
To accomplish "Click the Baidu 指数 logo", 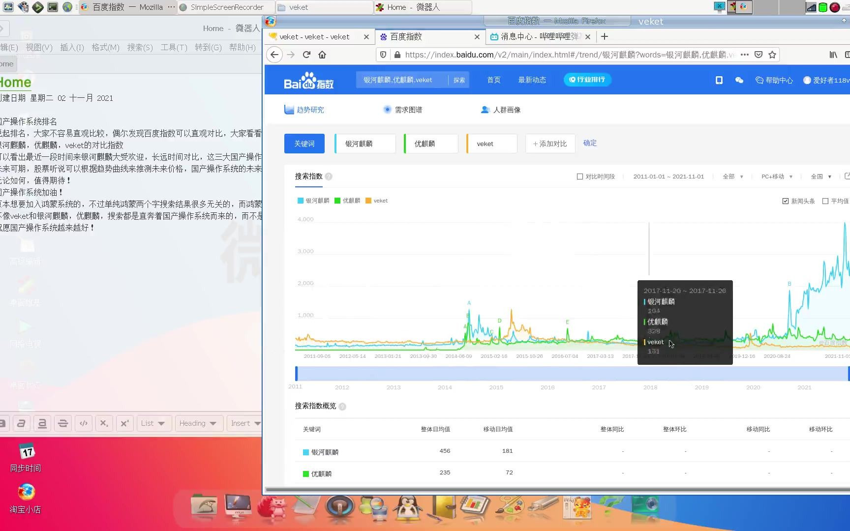I will pyautogui.click(x=308, y=81).
